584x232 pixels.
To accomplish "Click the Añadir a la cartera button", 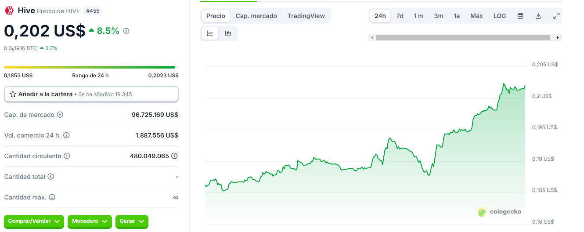I will tap(91, 94).
